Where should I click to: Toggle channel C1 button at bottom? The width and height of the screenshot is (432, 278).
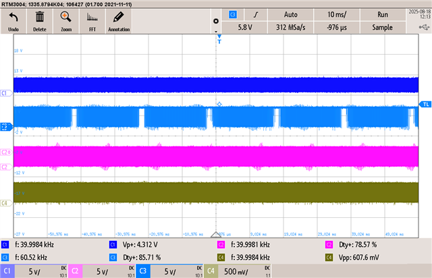[7, 271]
